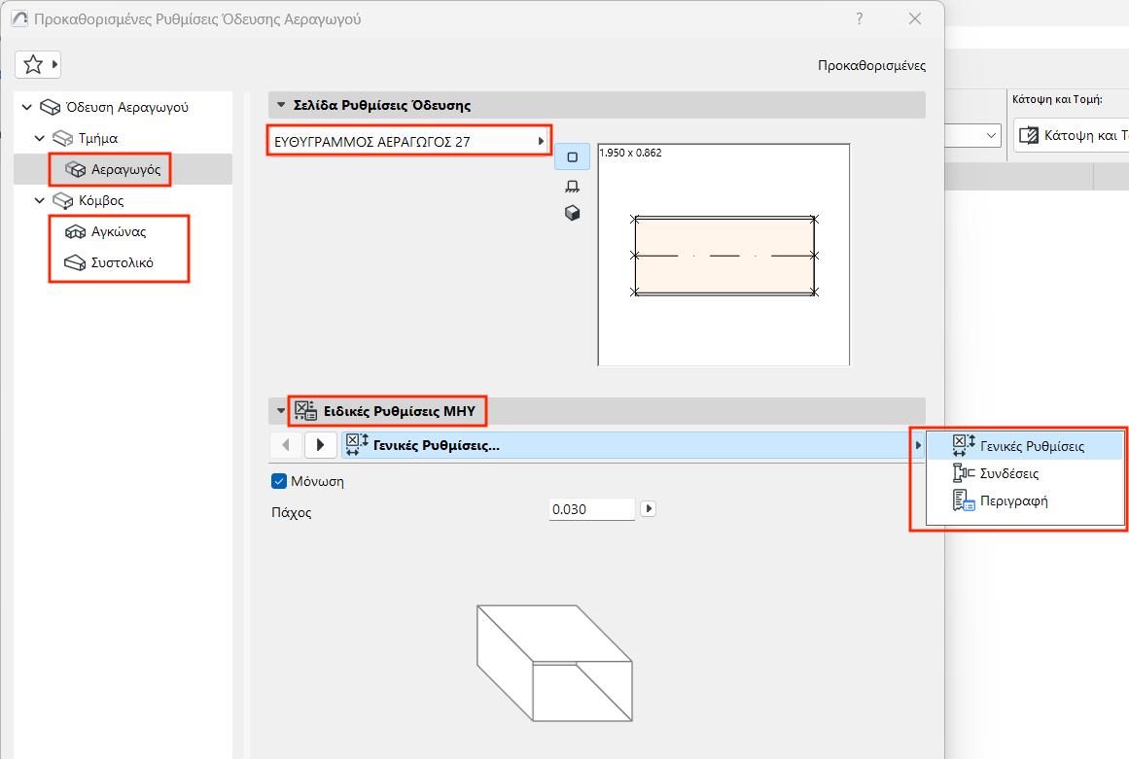Viewport: 1129px width, 759px height.
Task: Click the page list arrow next to Γενικές Ρυθμίσεις
Action: [918, 445]
